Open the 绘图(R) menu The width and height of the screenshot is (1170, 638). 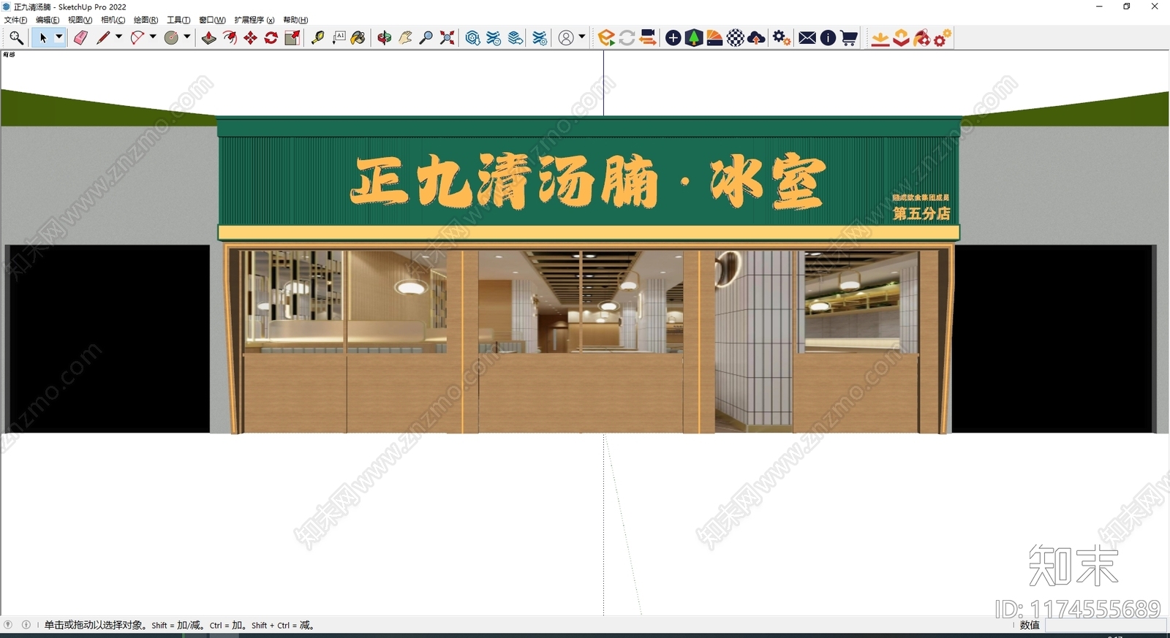coord(146,20)
